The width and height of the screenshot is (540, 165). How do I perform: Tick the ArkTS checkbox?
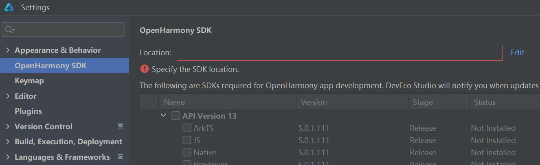[187, 128]
